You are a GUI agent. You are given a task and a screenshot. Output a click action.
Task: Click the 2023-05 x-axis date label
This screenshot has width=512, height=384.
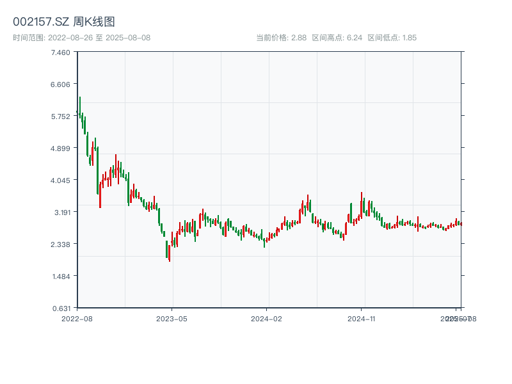[172, 318]
